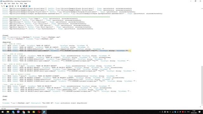
Task: Run the installer with the green play icon
Action: (16, 6)
